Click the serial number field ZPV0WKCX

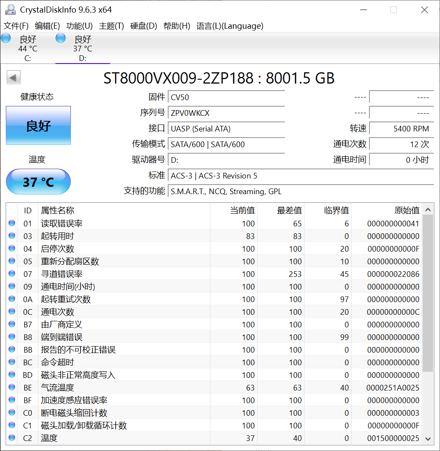pos(226,113)
